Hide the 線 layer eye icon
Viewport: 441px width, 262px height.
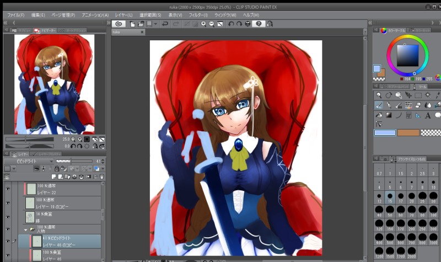point(8,217)
